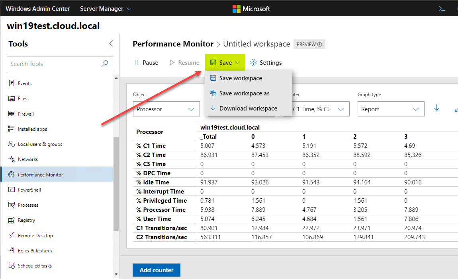Pause the performance monitoring
The width and height of the screenshot is (458, 279).
pyautogui.click(x=146, y=62)
